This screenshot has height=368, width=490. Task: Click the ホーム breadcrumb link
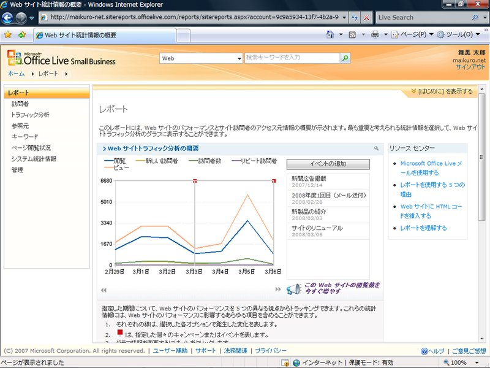click(17, 74)
